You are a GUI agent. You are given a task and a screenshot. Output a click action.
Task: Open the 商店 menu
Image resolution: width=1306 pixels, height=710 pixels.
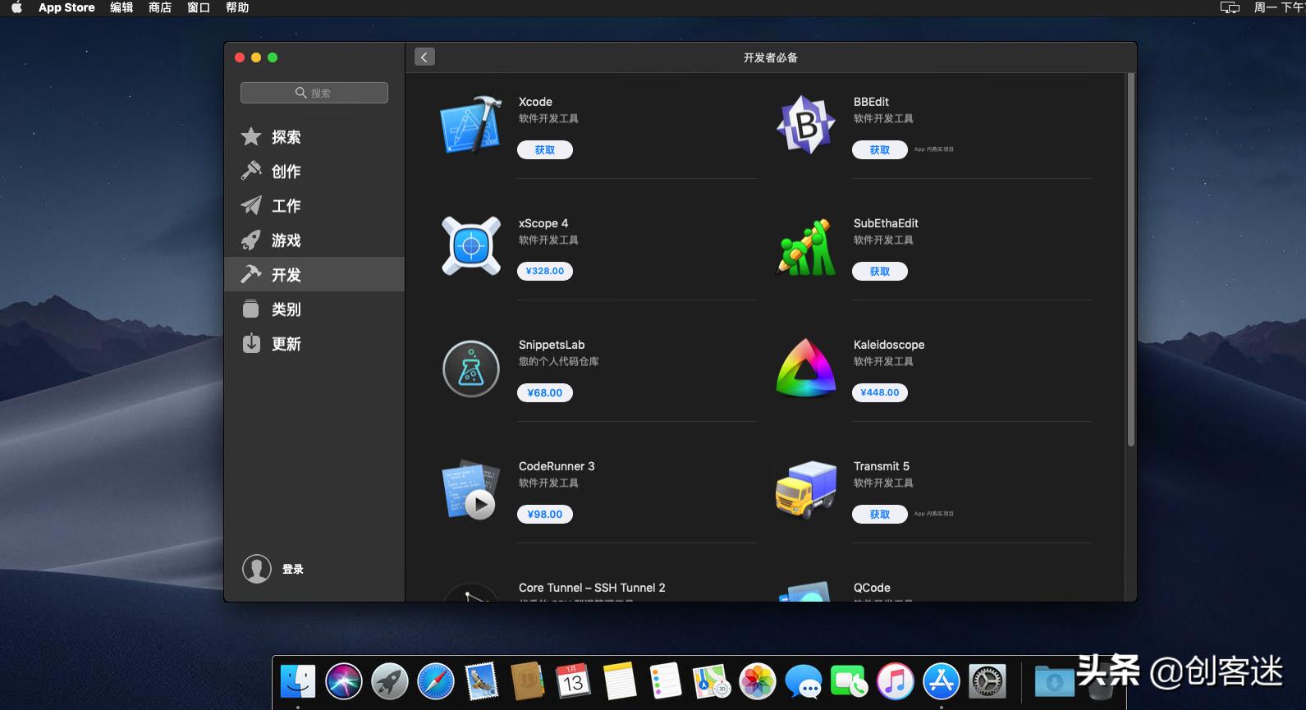coord(160,7)
